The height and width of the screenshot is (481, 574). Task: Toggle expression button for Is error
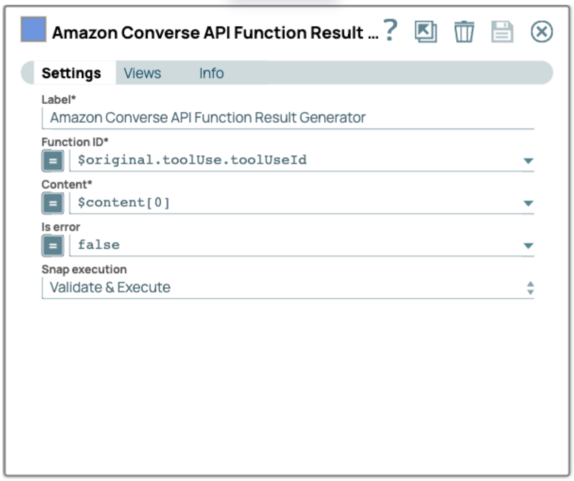pyautogui.click(x=52, y=246)
